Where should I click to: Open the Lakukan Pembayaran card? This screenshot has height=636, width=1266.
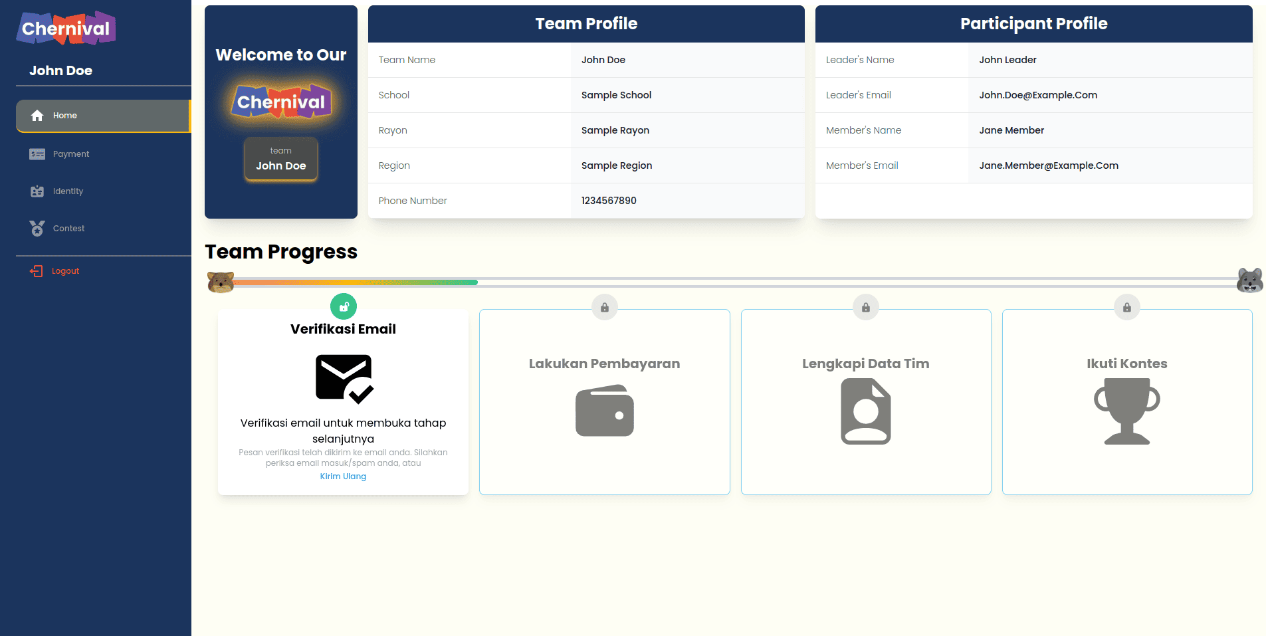[605, 402]
